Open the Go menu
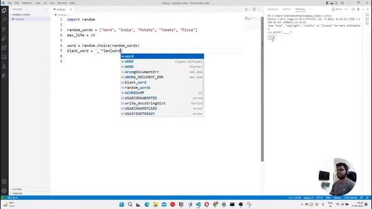The width and height of the screenshot is (372, 209). click(45, 3)
